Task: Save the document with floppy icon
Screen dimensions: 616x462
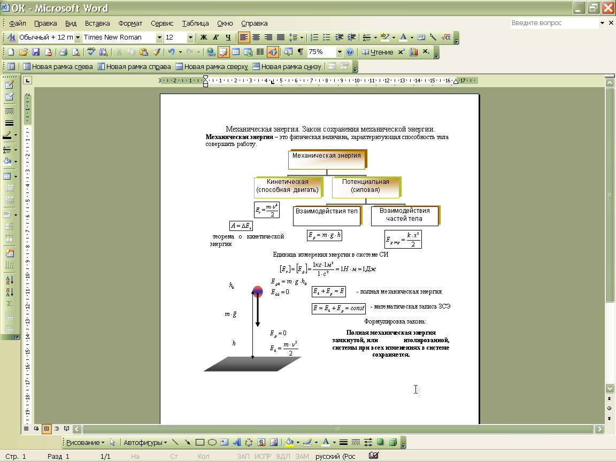Action: 36,52
